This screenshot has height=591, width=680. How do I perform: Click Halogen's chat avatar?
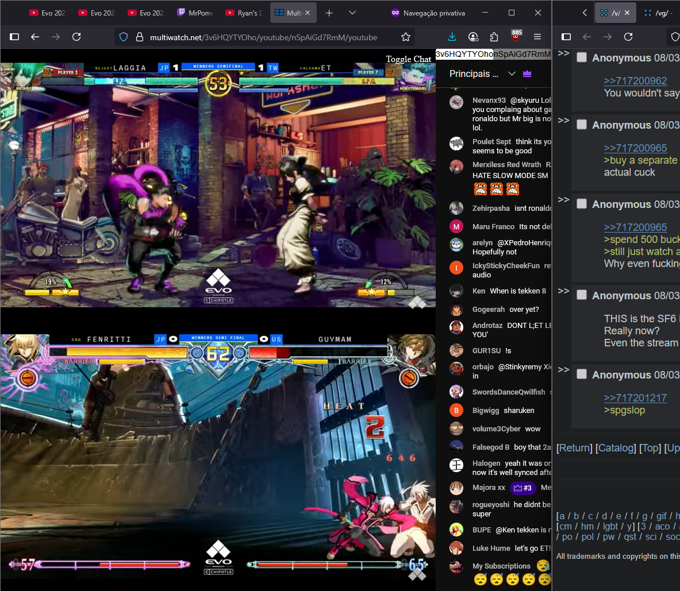pos(456,465)
